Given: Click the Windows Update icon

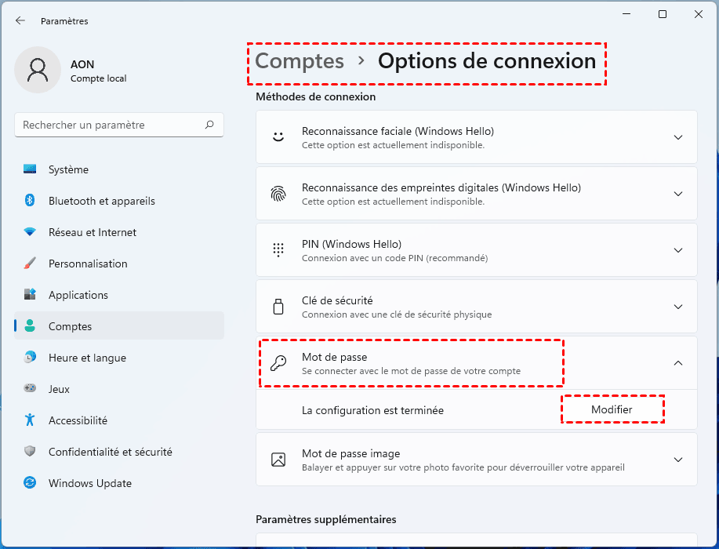Looking at the screenshot, I should [x=30, y=483].
